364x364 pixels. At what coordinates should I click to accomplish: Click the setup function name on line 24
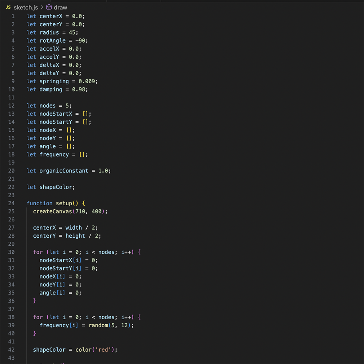click(x=64, y=203)
